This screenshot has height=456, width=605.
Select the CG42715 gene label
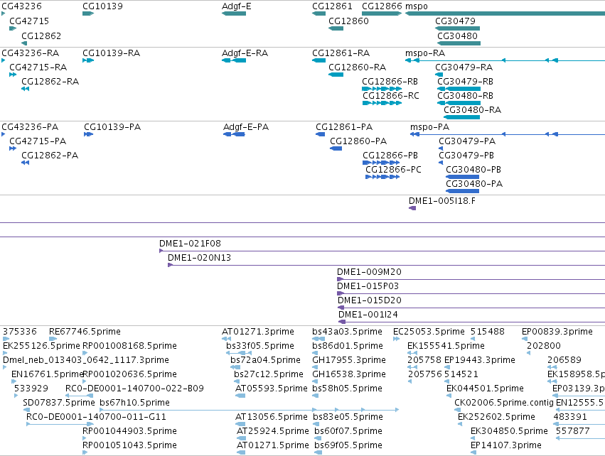click(x=29, y=21)
